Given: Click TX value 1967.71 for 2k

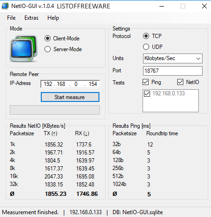Looking at the screenshot, I should (53, 153).
